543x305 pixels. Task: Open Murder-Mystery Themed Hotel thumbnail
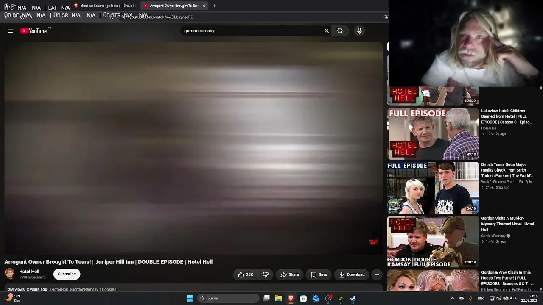[433, 241]
